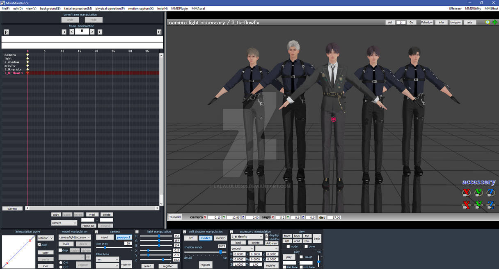Toggle accessory shadow checkbox
The width and height of the screenshot is (499, 269).
point(267,239)
